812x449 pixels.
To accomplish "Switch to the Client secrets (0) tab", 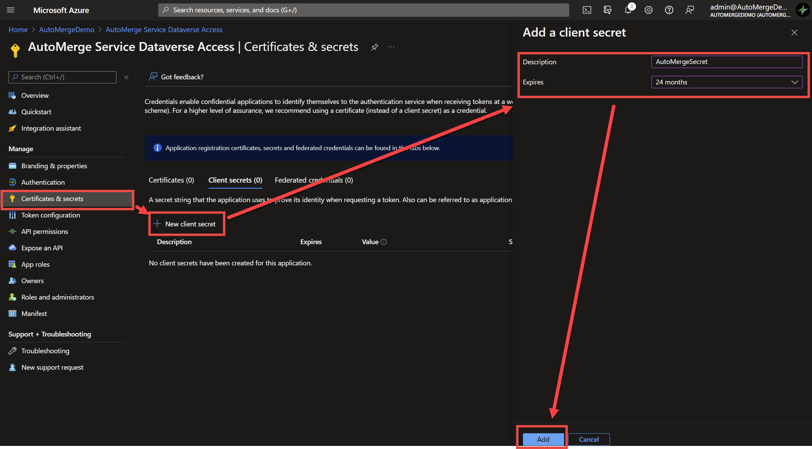I will click(x=235, y=180).
